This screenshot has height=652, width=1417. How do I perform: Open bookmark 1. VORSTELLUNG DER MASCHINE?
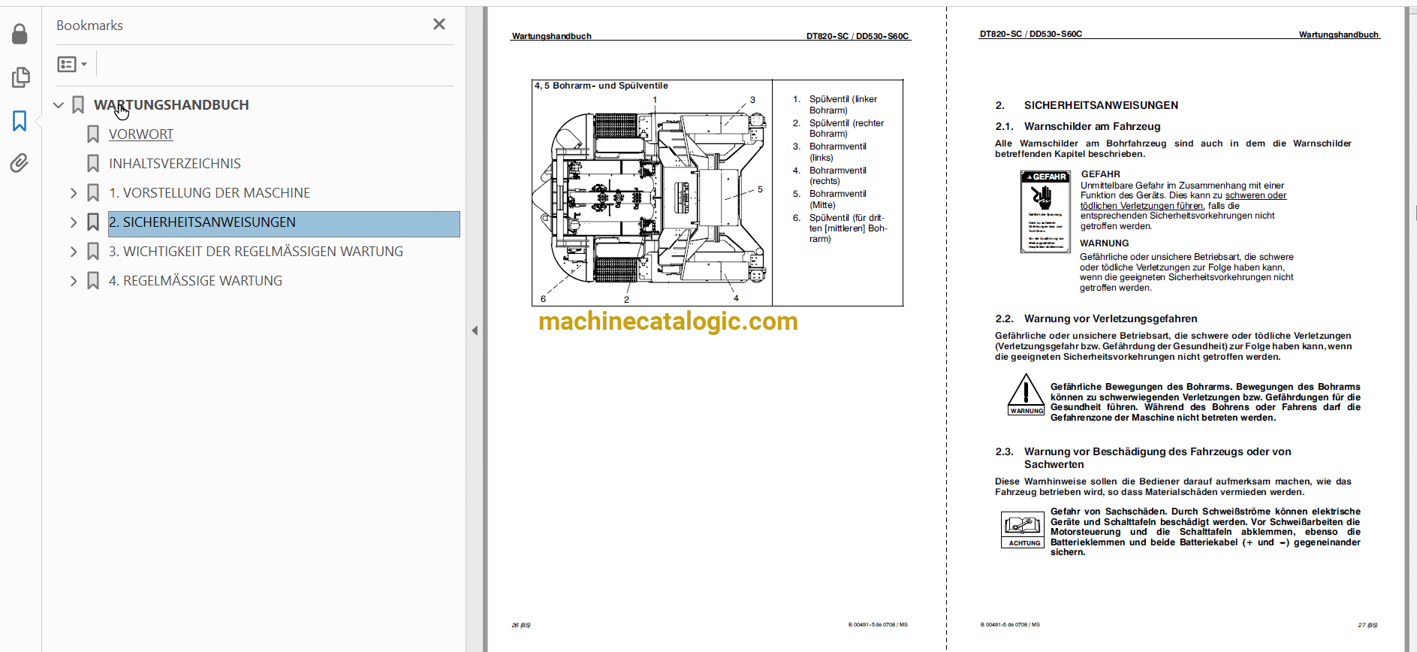coord(210,193)
